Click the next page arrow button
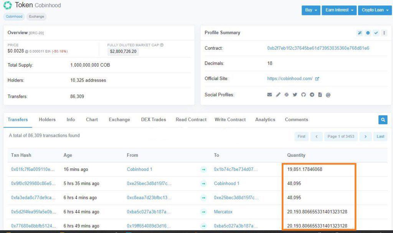This screenshot has height=233, width=393. click(366, 136)
